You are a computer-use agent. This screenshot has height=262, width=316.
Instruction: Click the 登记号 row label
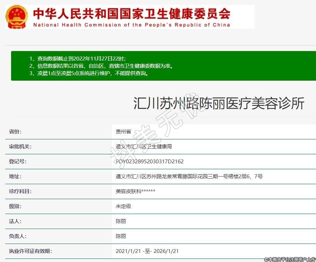[x=18, y=162]
